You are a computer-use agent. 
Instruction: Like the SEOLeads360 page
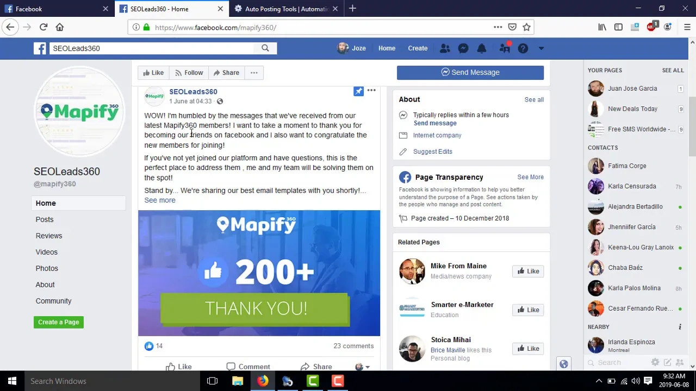click(152, 73)
